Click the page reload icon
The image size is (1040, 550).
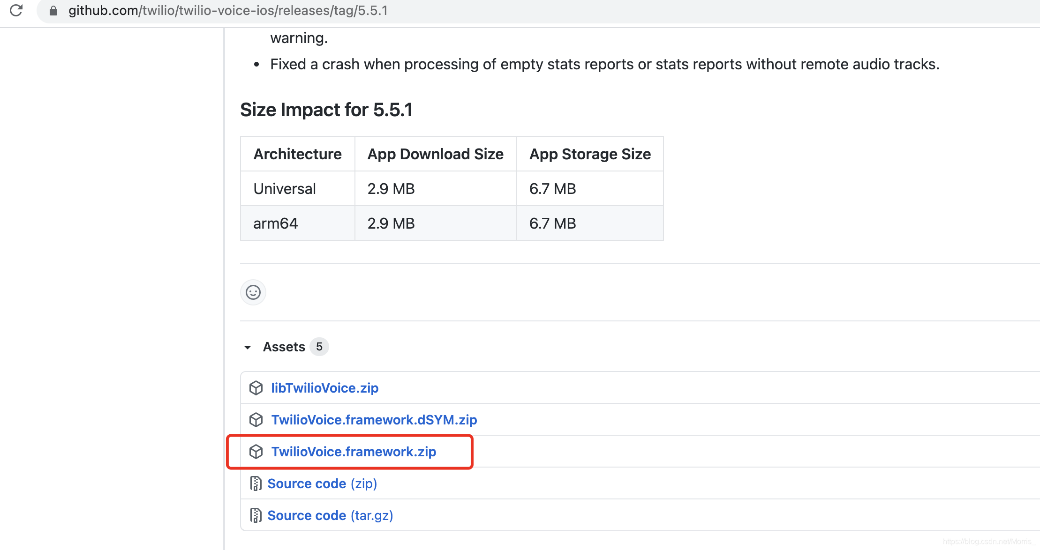point(16,11)
